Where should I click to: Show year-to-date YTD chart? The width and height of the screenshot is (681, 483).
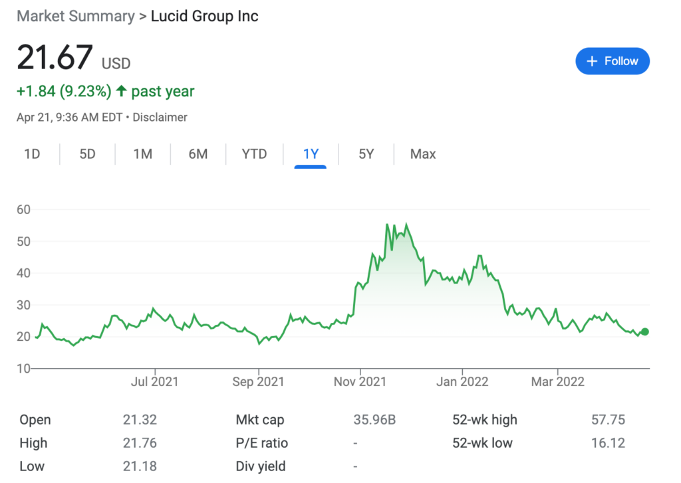[x=254, y=154]
